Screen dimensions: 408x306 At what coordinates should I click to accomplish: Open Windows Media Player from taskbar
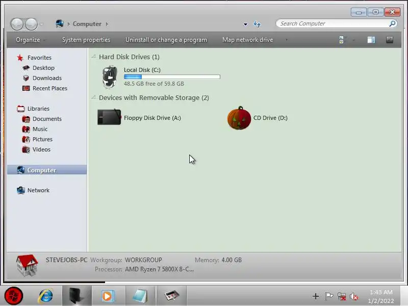(x=108, y=296)
